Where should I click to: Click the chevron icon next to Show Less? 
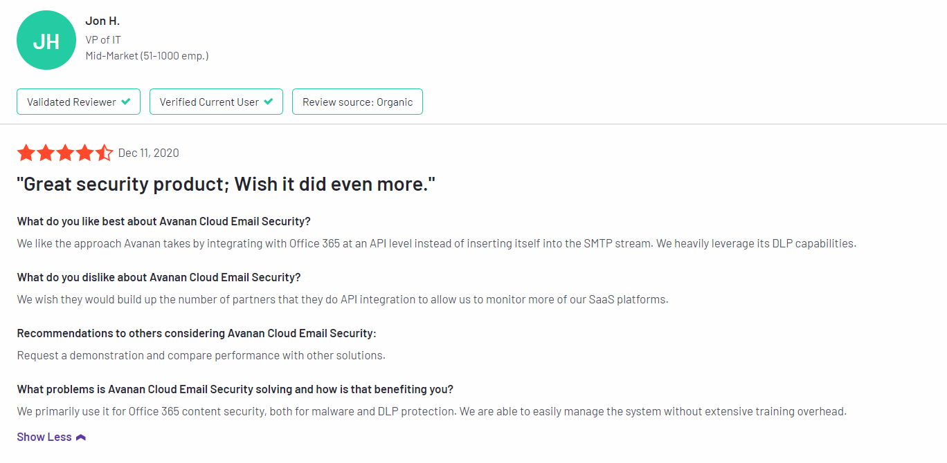[x=80, y=437]
